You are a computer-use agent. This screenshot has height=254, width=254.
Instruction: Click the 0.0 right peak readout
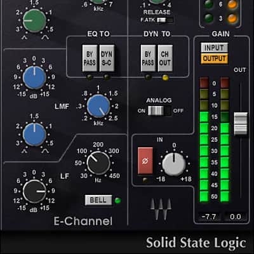tap(236, 217)
